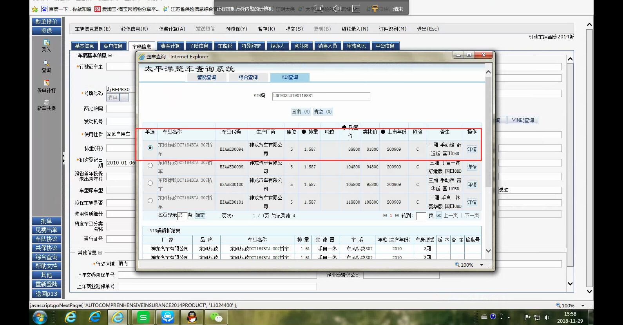This screenshot has height=325, width=623.
Task: Collapse the 车辆基本信息 section
Action: pyautogui.click(x=110, y=56)
